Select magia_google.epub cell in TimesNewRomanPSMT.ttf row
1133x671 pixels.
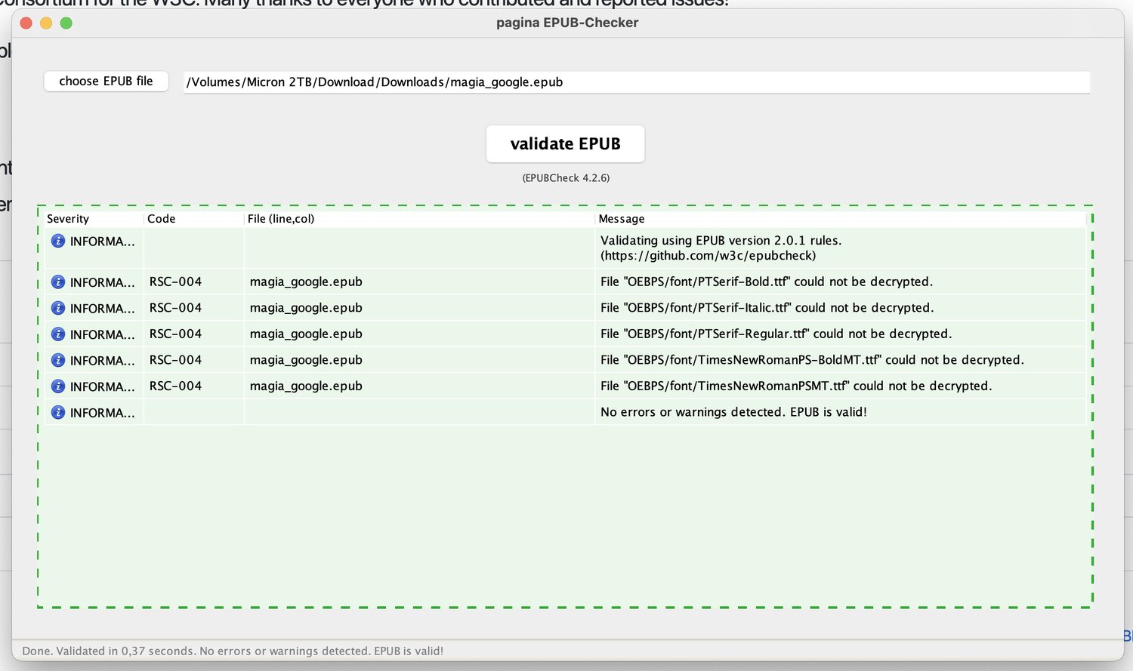(x=306, y=386)
